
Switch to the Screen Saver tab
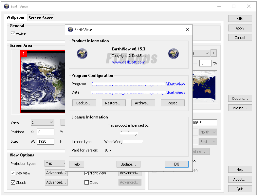point(41,18)
